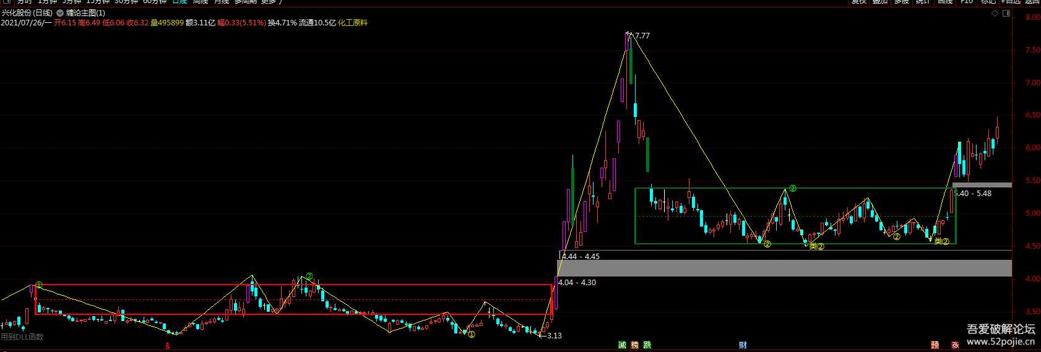Viewport: 1041px width, 352px height.
Task: Click the +自选 add to watchlist button
Action: [1009, 2]
